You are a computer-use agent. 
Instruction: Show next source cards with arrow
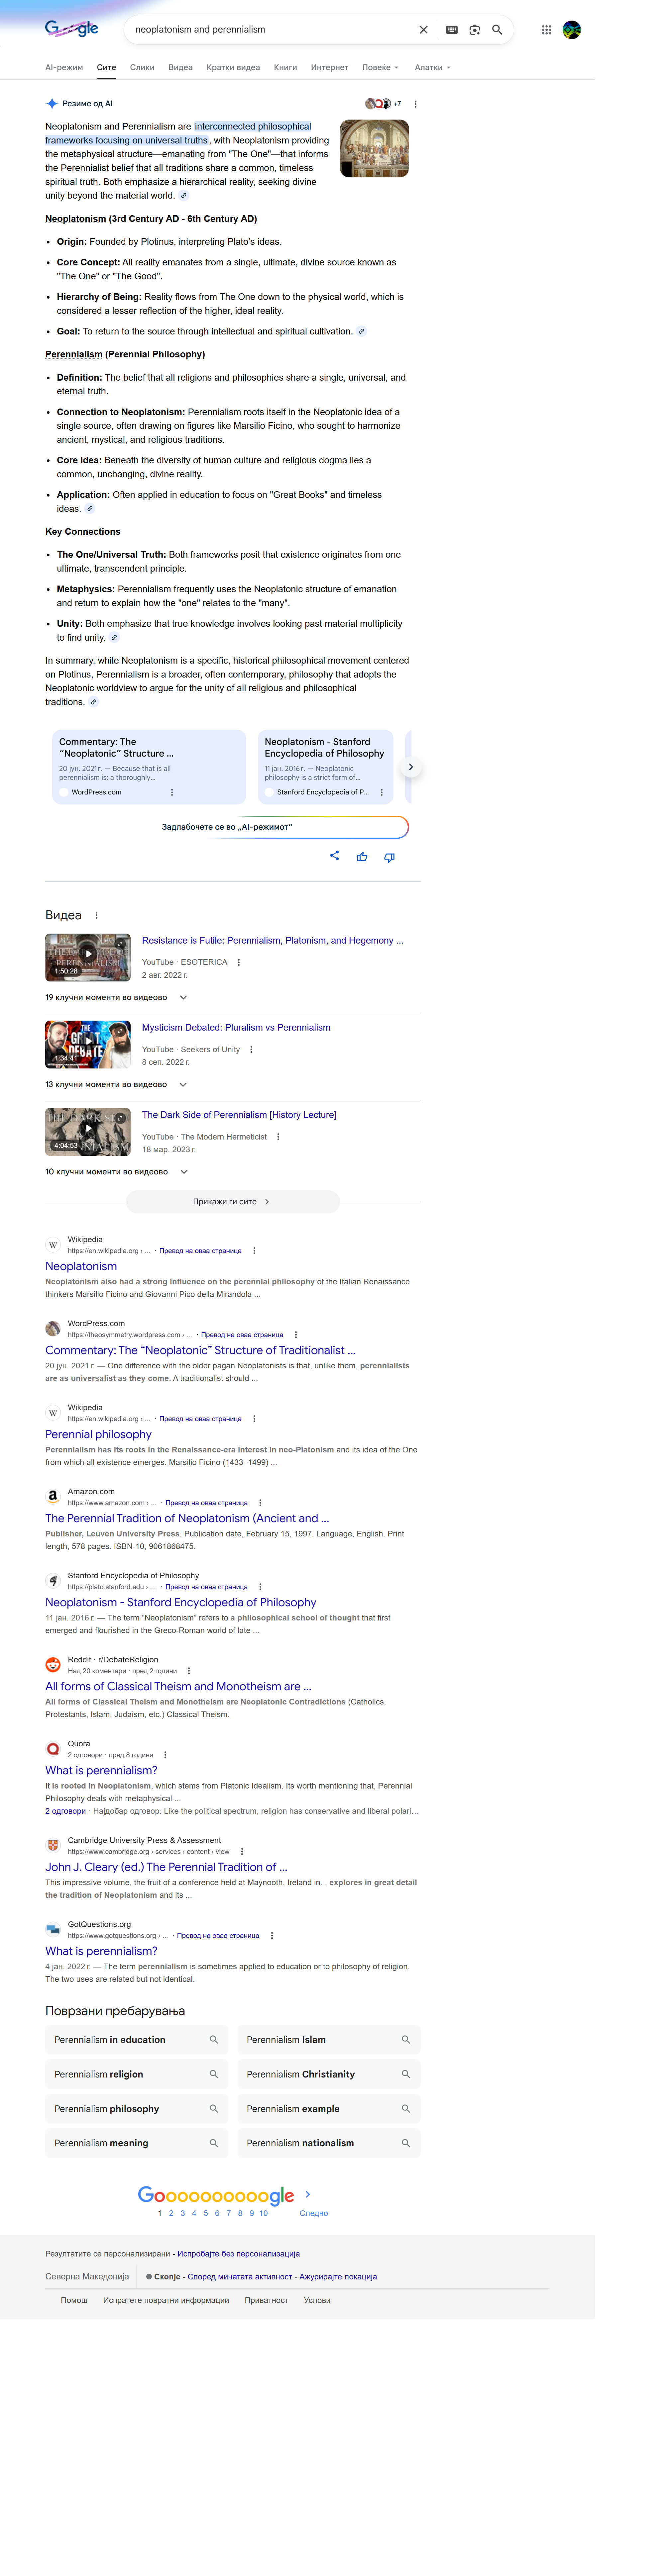tap(410, 767)
